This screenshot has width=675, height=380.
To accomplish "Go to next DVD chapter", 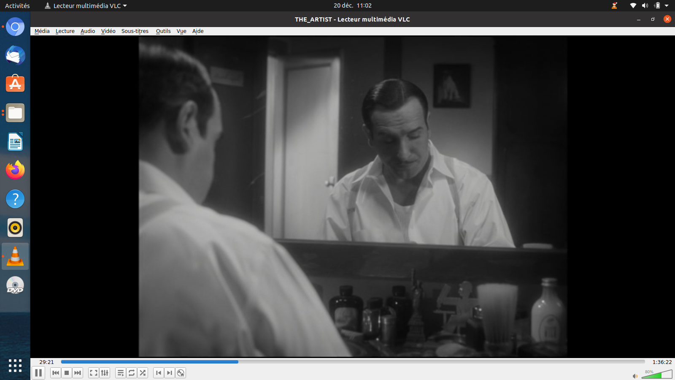I will [x=170, y=373].
